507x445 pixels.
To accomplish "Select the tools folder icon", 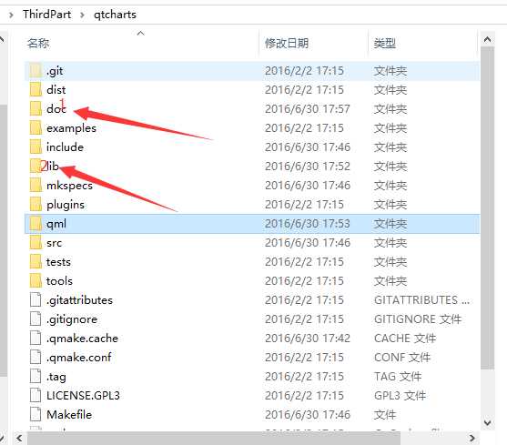I will pos(35,280).
